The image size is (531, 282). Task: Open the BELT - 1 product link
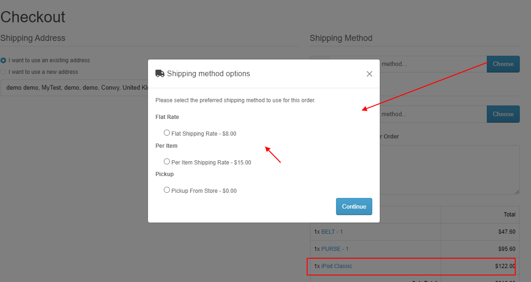click(332, 232)
